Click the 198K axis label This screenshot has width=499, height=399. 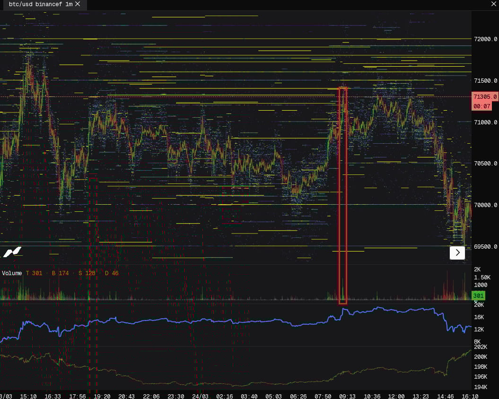pyautogui.click(x=481, y=367)
